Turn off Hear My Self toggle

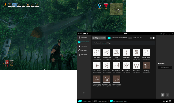pos(80,101)
